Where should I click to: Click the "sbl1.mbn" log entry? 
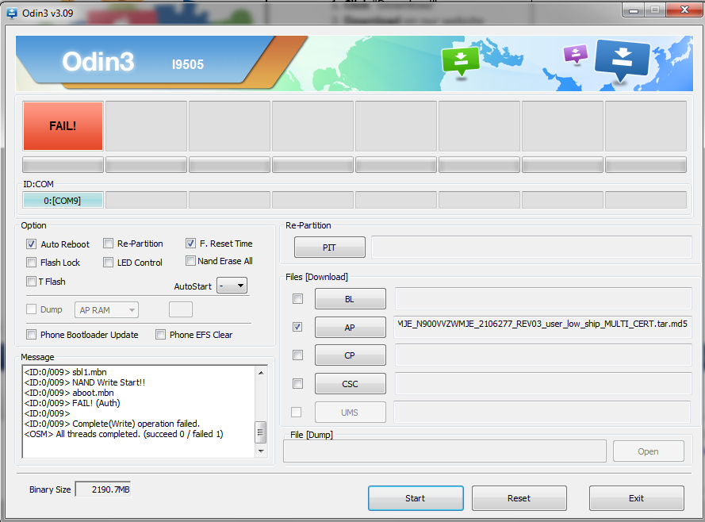(65, 372)
